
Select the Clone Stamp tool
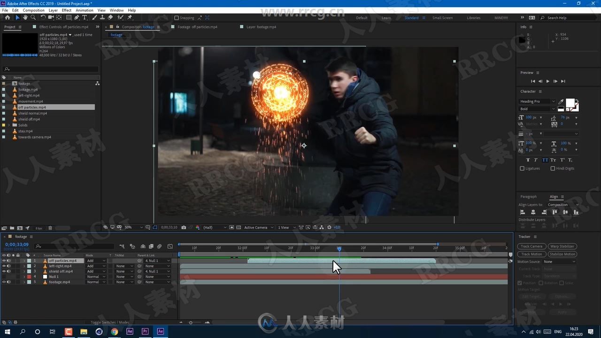(102, 17)
